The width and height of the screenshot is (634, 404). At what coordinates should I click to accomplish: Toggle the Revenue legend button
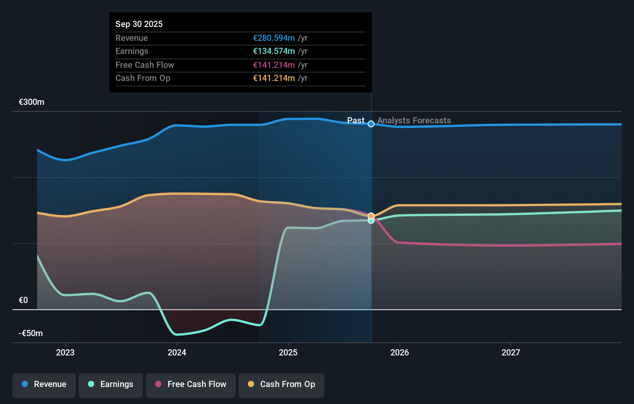pos(44,385)
